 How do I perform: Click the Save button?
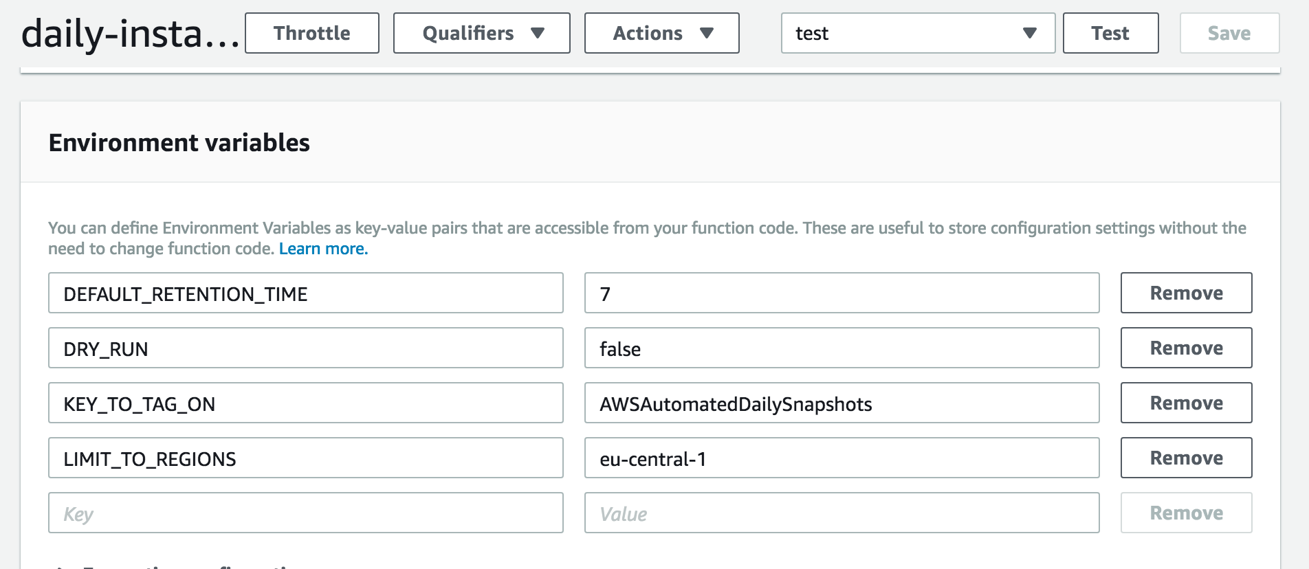point(1229,33)
